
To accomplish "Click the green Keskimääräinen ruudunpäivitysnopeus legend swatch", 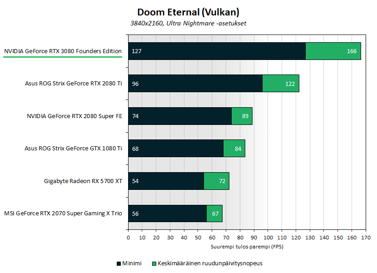I will 154,263.
